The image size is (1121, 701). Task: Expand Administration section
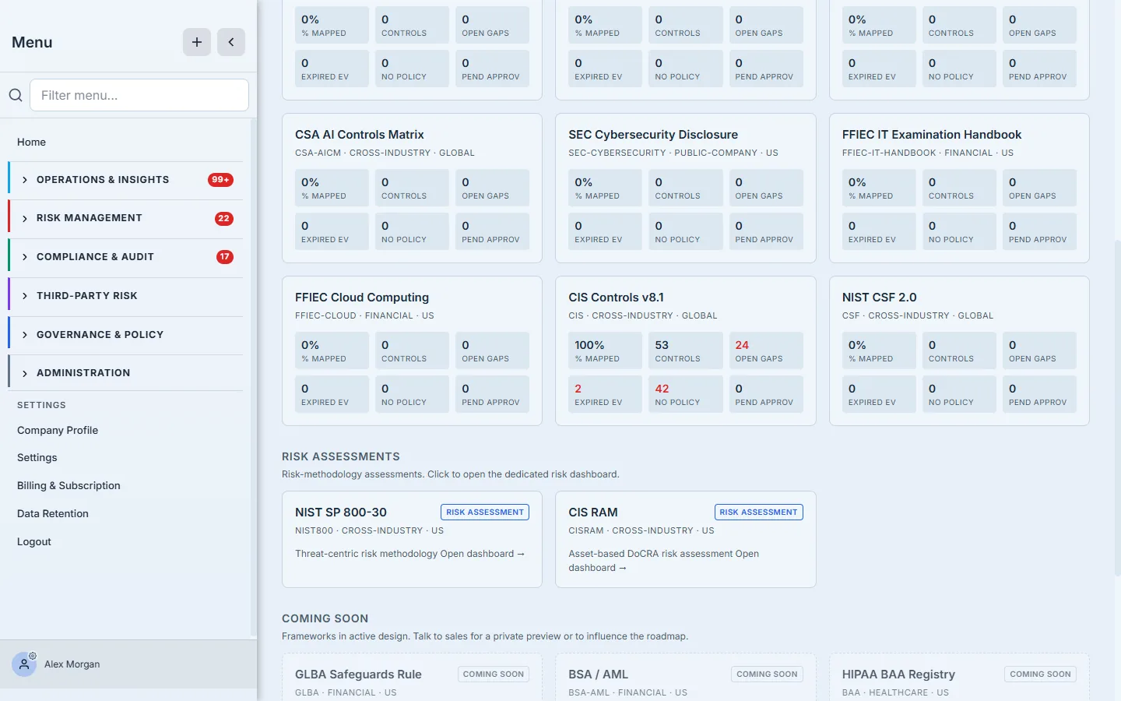pos(125,373)
